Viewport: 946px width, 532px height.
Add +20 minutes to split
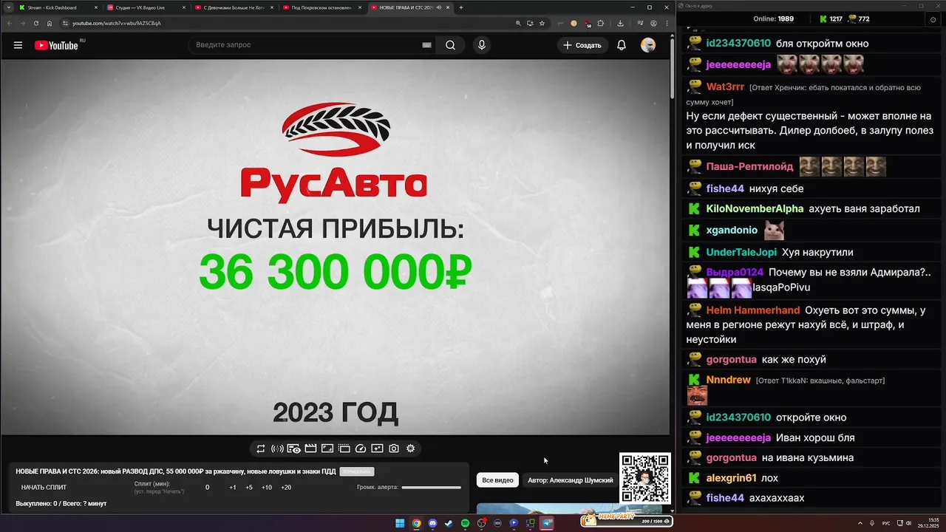pyautogui.click(x=286, y=488)
